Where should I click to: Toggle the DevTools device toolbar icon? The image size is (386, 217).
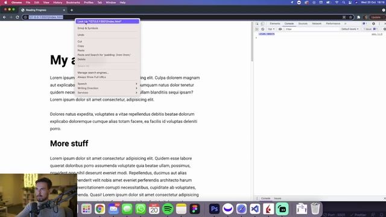point(262,24)
